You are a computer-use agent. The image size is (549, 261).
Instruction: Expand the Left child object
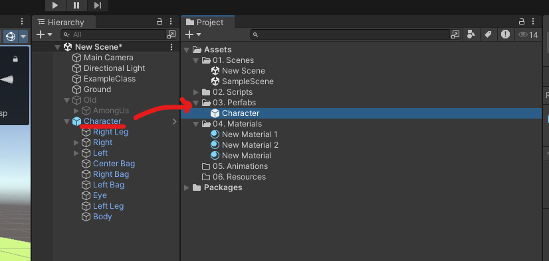[x=76, y=153]
